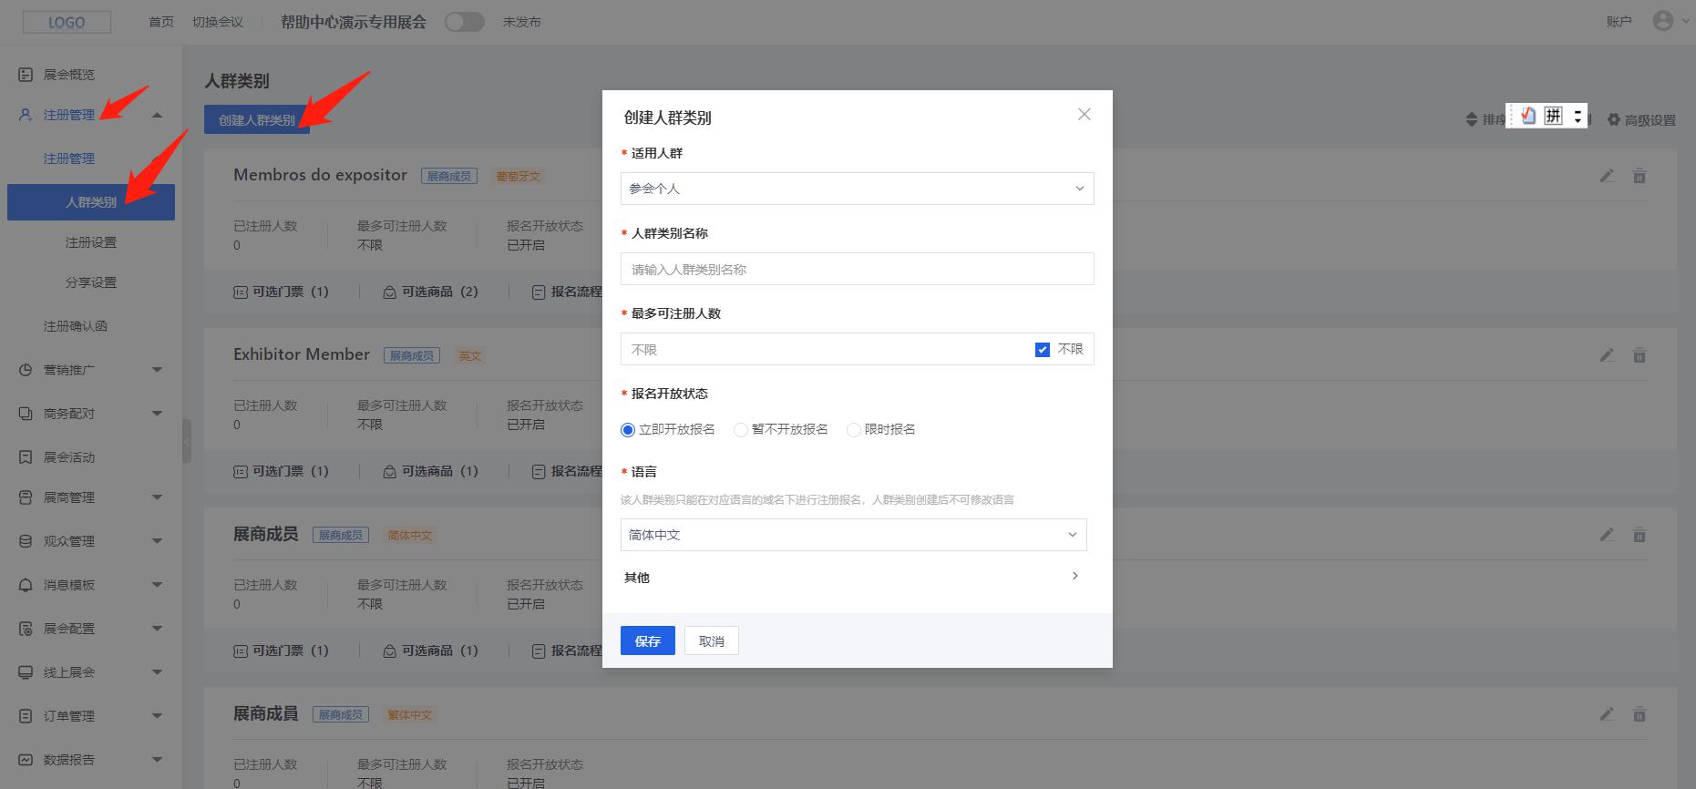
Task: Open the 适用人群 dropdown
Action: coord(857,189)
